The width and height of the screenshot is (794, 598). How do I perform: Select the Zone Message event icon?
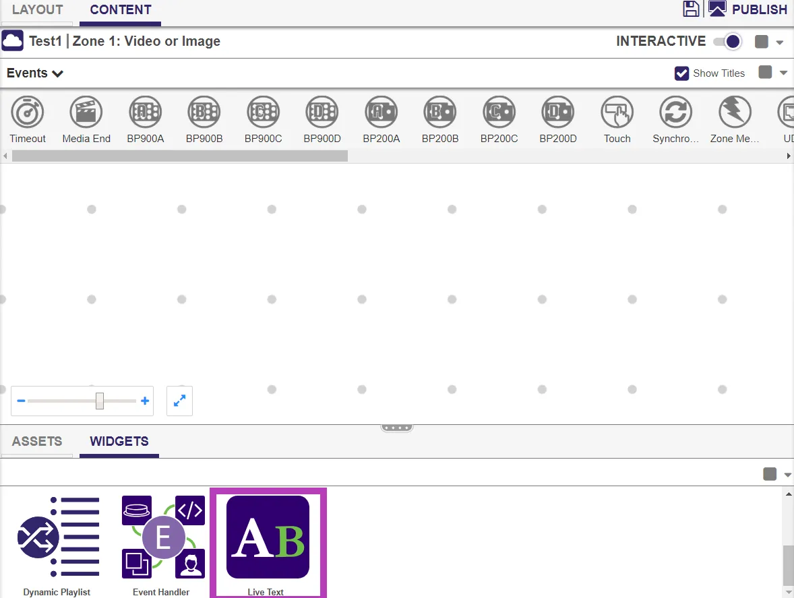point(735,112)
